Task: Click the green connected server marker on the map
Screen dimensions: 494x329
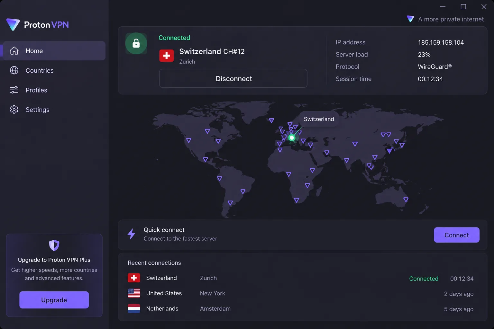Action: coord(292,138)
